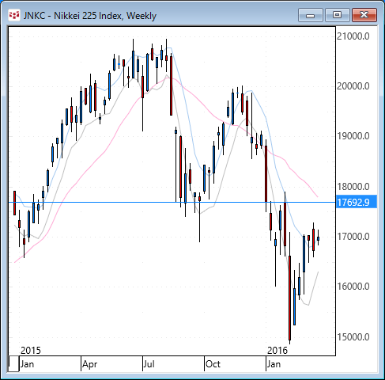This screenshot has height=380, width=385.
Task: Click the Oct label on time axis
Action: click(213, 364)
